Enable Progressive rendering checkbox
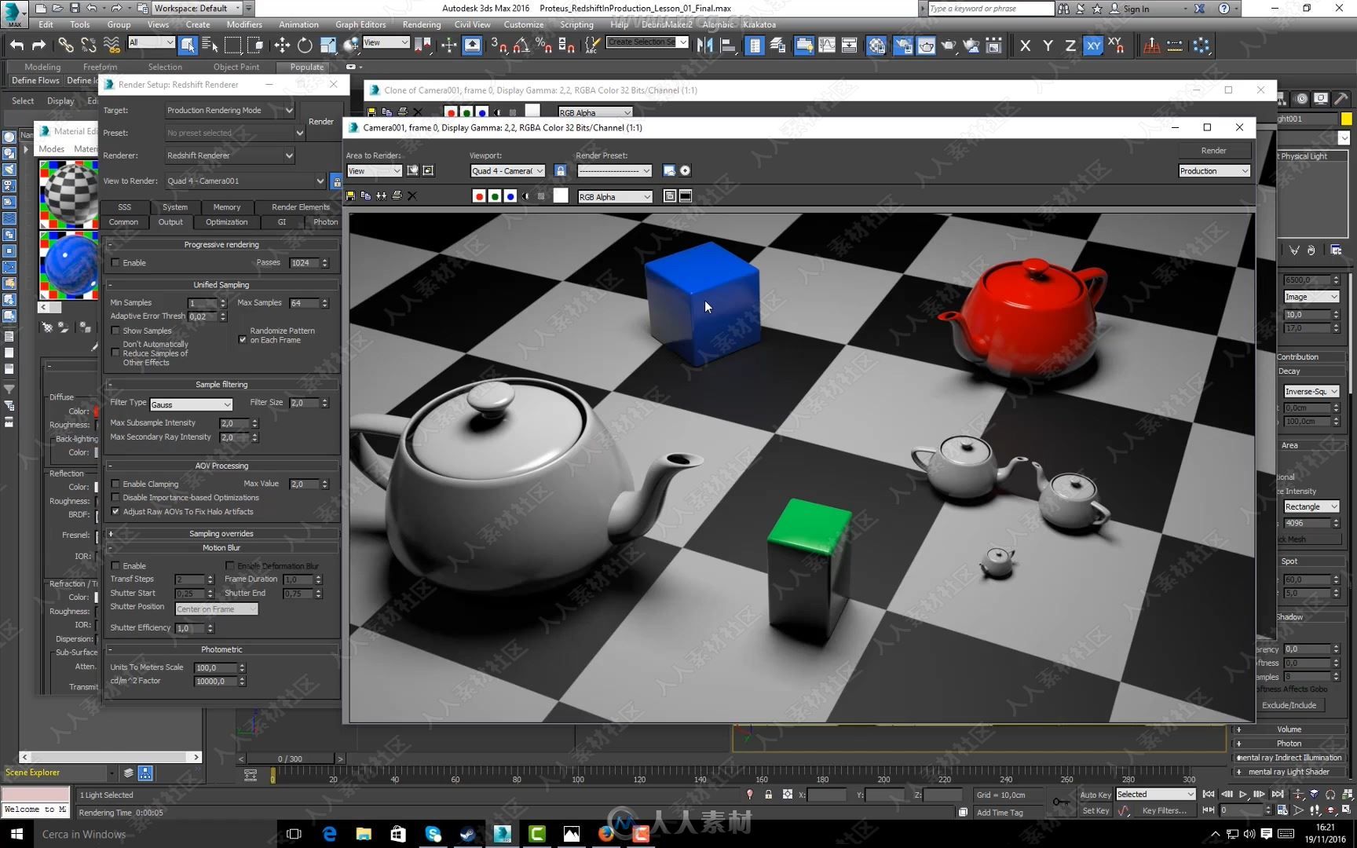1357x848 pixels. (115, 263)
